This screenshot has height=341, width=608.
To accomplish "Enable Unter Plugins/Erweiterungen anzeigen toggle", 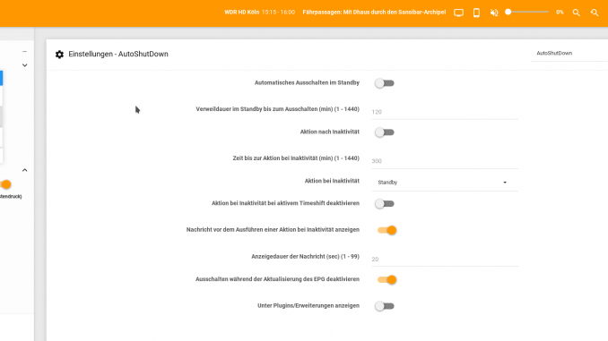I will click(385, 306).
